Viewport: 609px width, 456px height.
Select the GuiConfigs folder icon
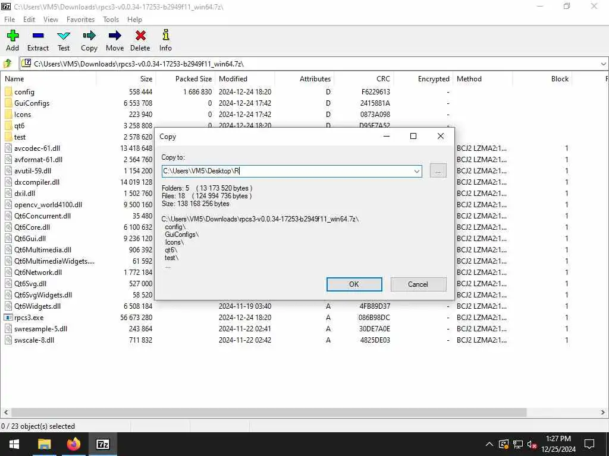8,103
